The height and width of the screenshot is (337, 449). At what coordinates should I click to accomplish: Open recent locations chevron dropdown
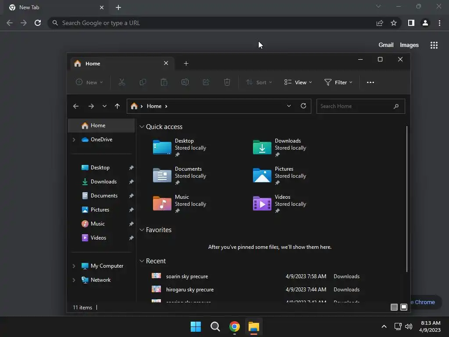(104, 106)
